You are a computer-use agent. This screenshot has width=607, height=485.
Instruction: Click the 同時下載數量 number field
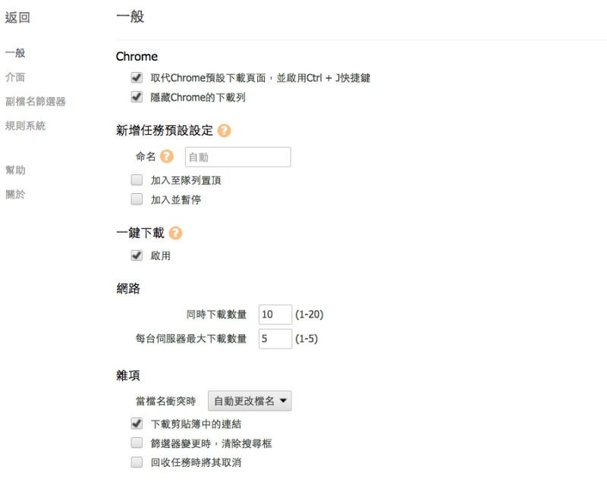(x=275, y=314)
